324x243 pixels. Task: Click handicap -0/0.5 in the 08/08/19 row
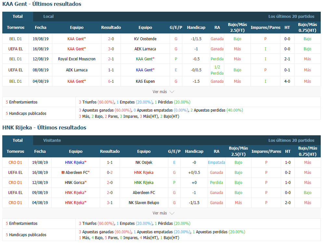coord(196,70)
